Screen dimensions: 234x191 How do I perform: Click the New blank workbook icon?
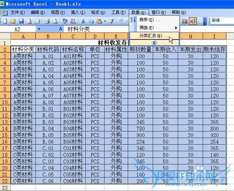point(5,21)
